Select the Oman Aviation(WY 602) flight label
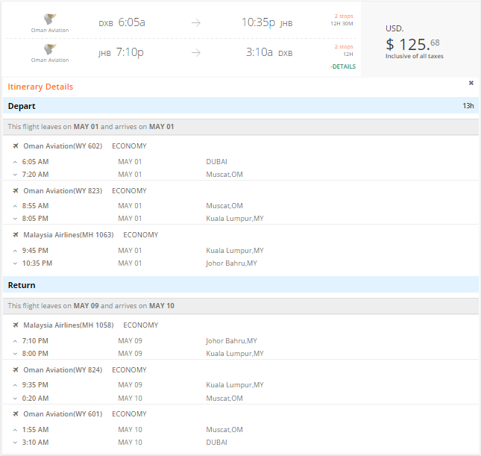The height and width of the screenshot is (456, 481). coord(63,146)
